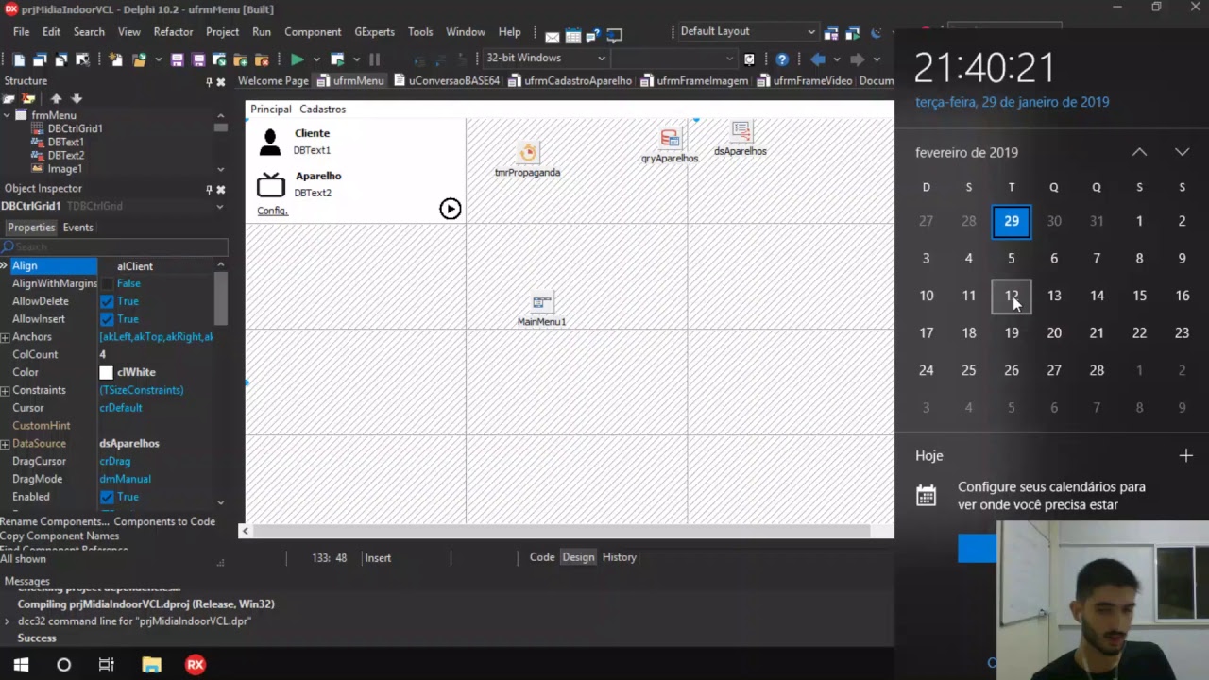
Task: Select the tmrPropaganda timer component
Action: pyautogui.click(x=528, y=153)
